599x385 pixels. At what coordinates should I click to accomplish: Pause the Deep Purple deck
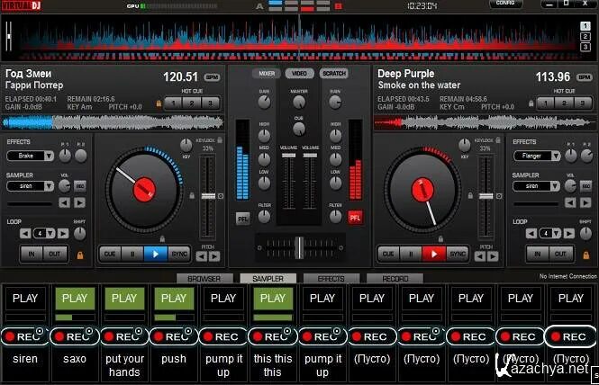click(411, 255)
